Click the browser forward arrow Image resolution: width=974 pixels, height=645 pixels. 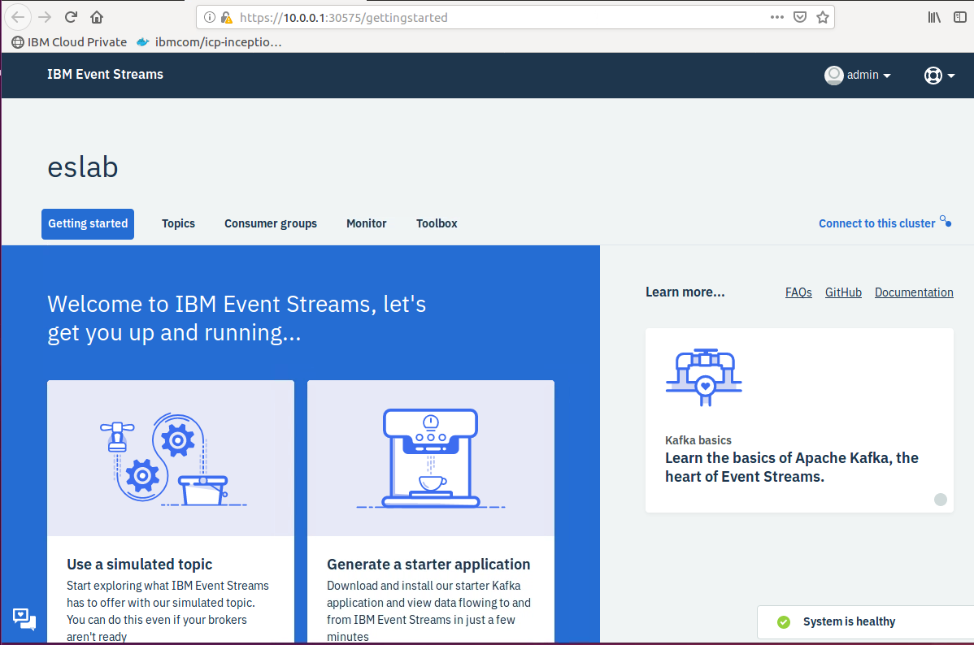(x=45, y=17)
